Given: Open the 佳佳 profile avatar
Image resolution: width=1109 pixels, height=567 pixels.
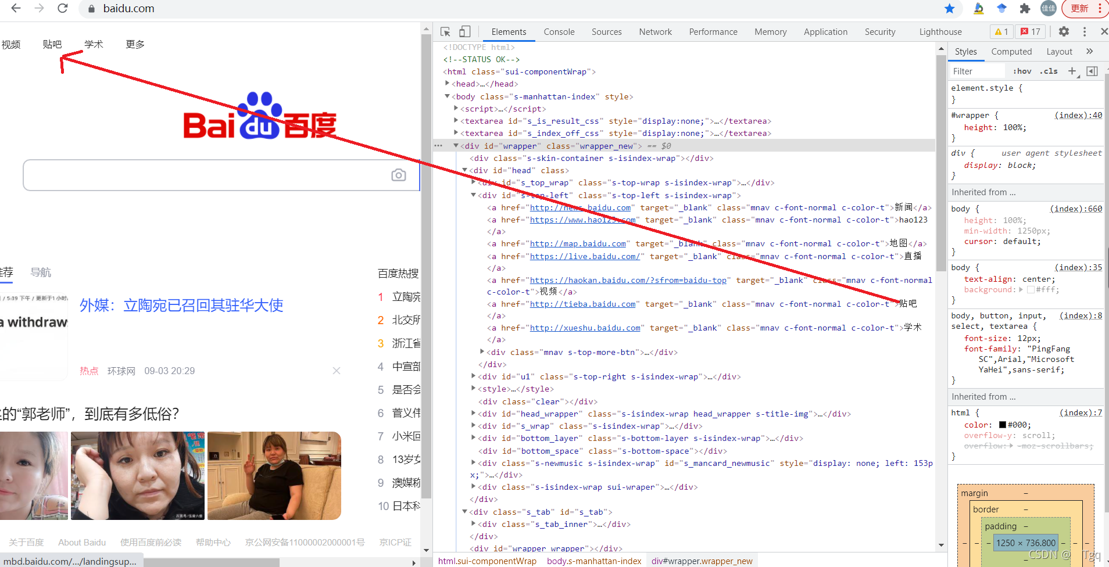Looking at the screenshot, I should click(1049, 8).
